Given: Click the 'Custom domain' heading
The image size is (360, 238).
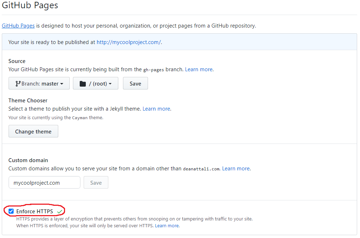Looking at the screenshot, I should tap(28, 160).
